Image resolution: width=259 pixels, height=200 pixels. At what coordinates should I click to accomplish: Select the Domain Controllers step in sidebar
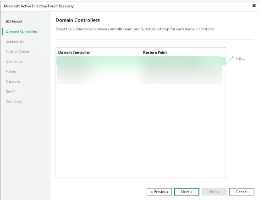[x=22, y=31]
